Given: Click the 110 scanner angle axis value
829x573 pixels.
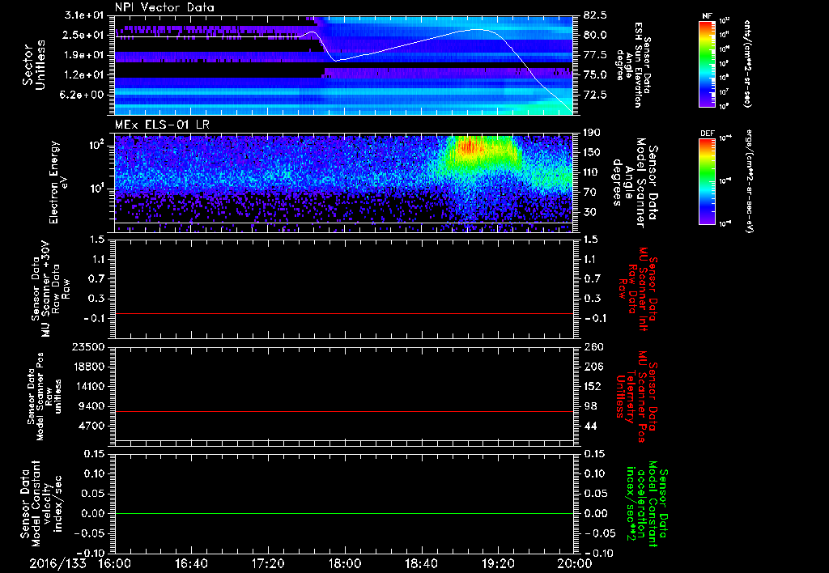Looking at the screenshot, I should click(592, 172).
